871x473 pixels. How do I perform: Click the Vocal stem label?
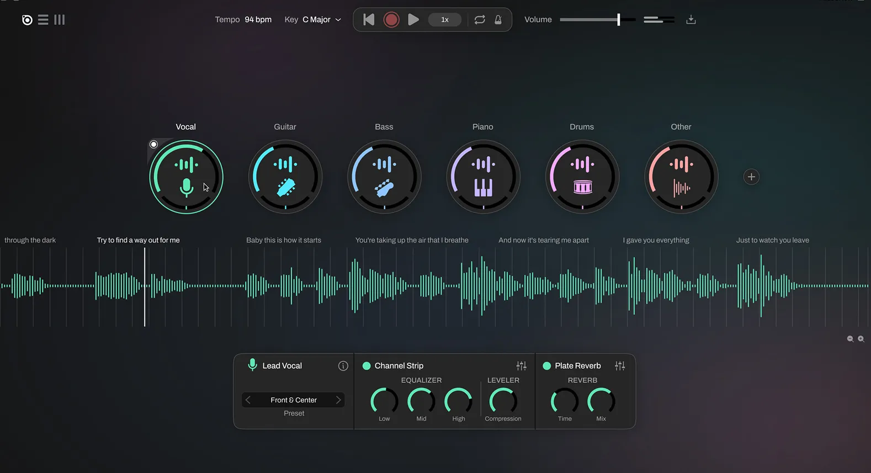point(186,127)
